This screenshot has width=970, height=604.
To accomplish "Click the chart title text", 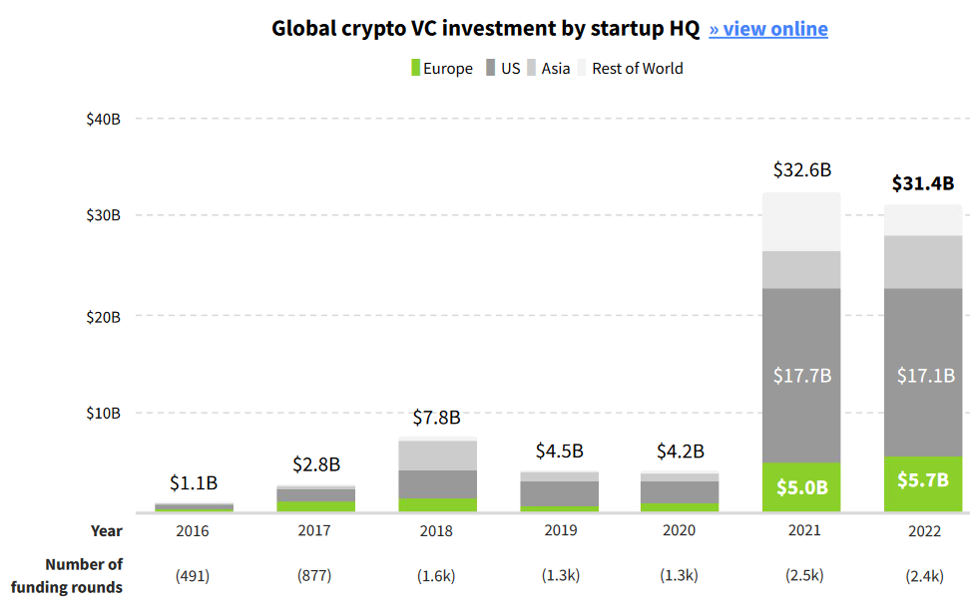I will (485, 29).
